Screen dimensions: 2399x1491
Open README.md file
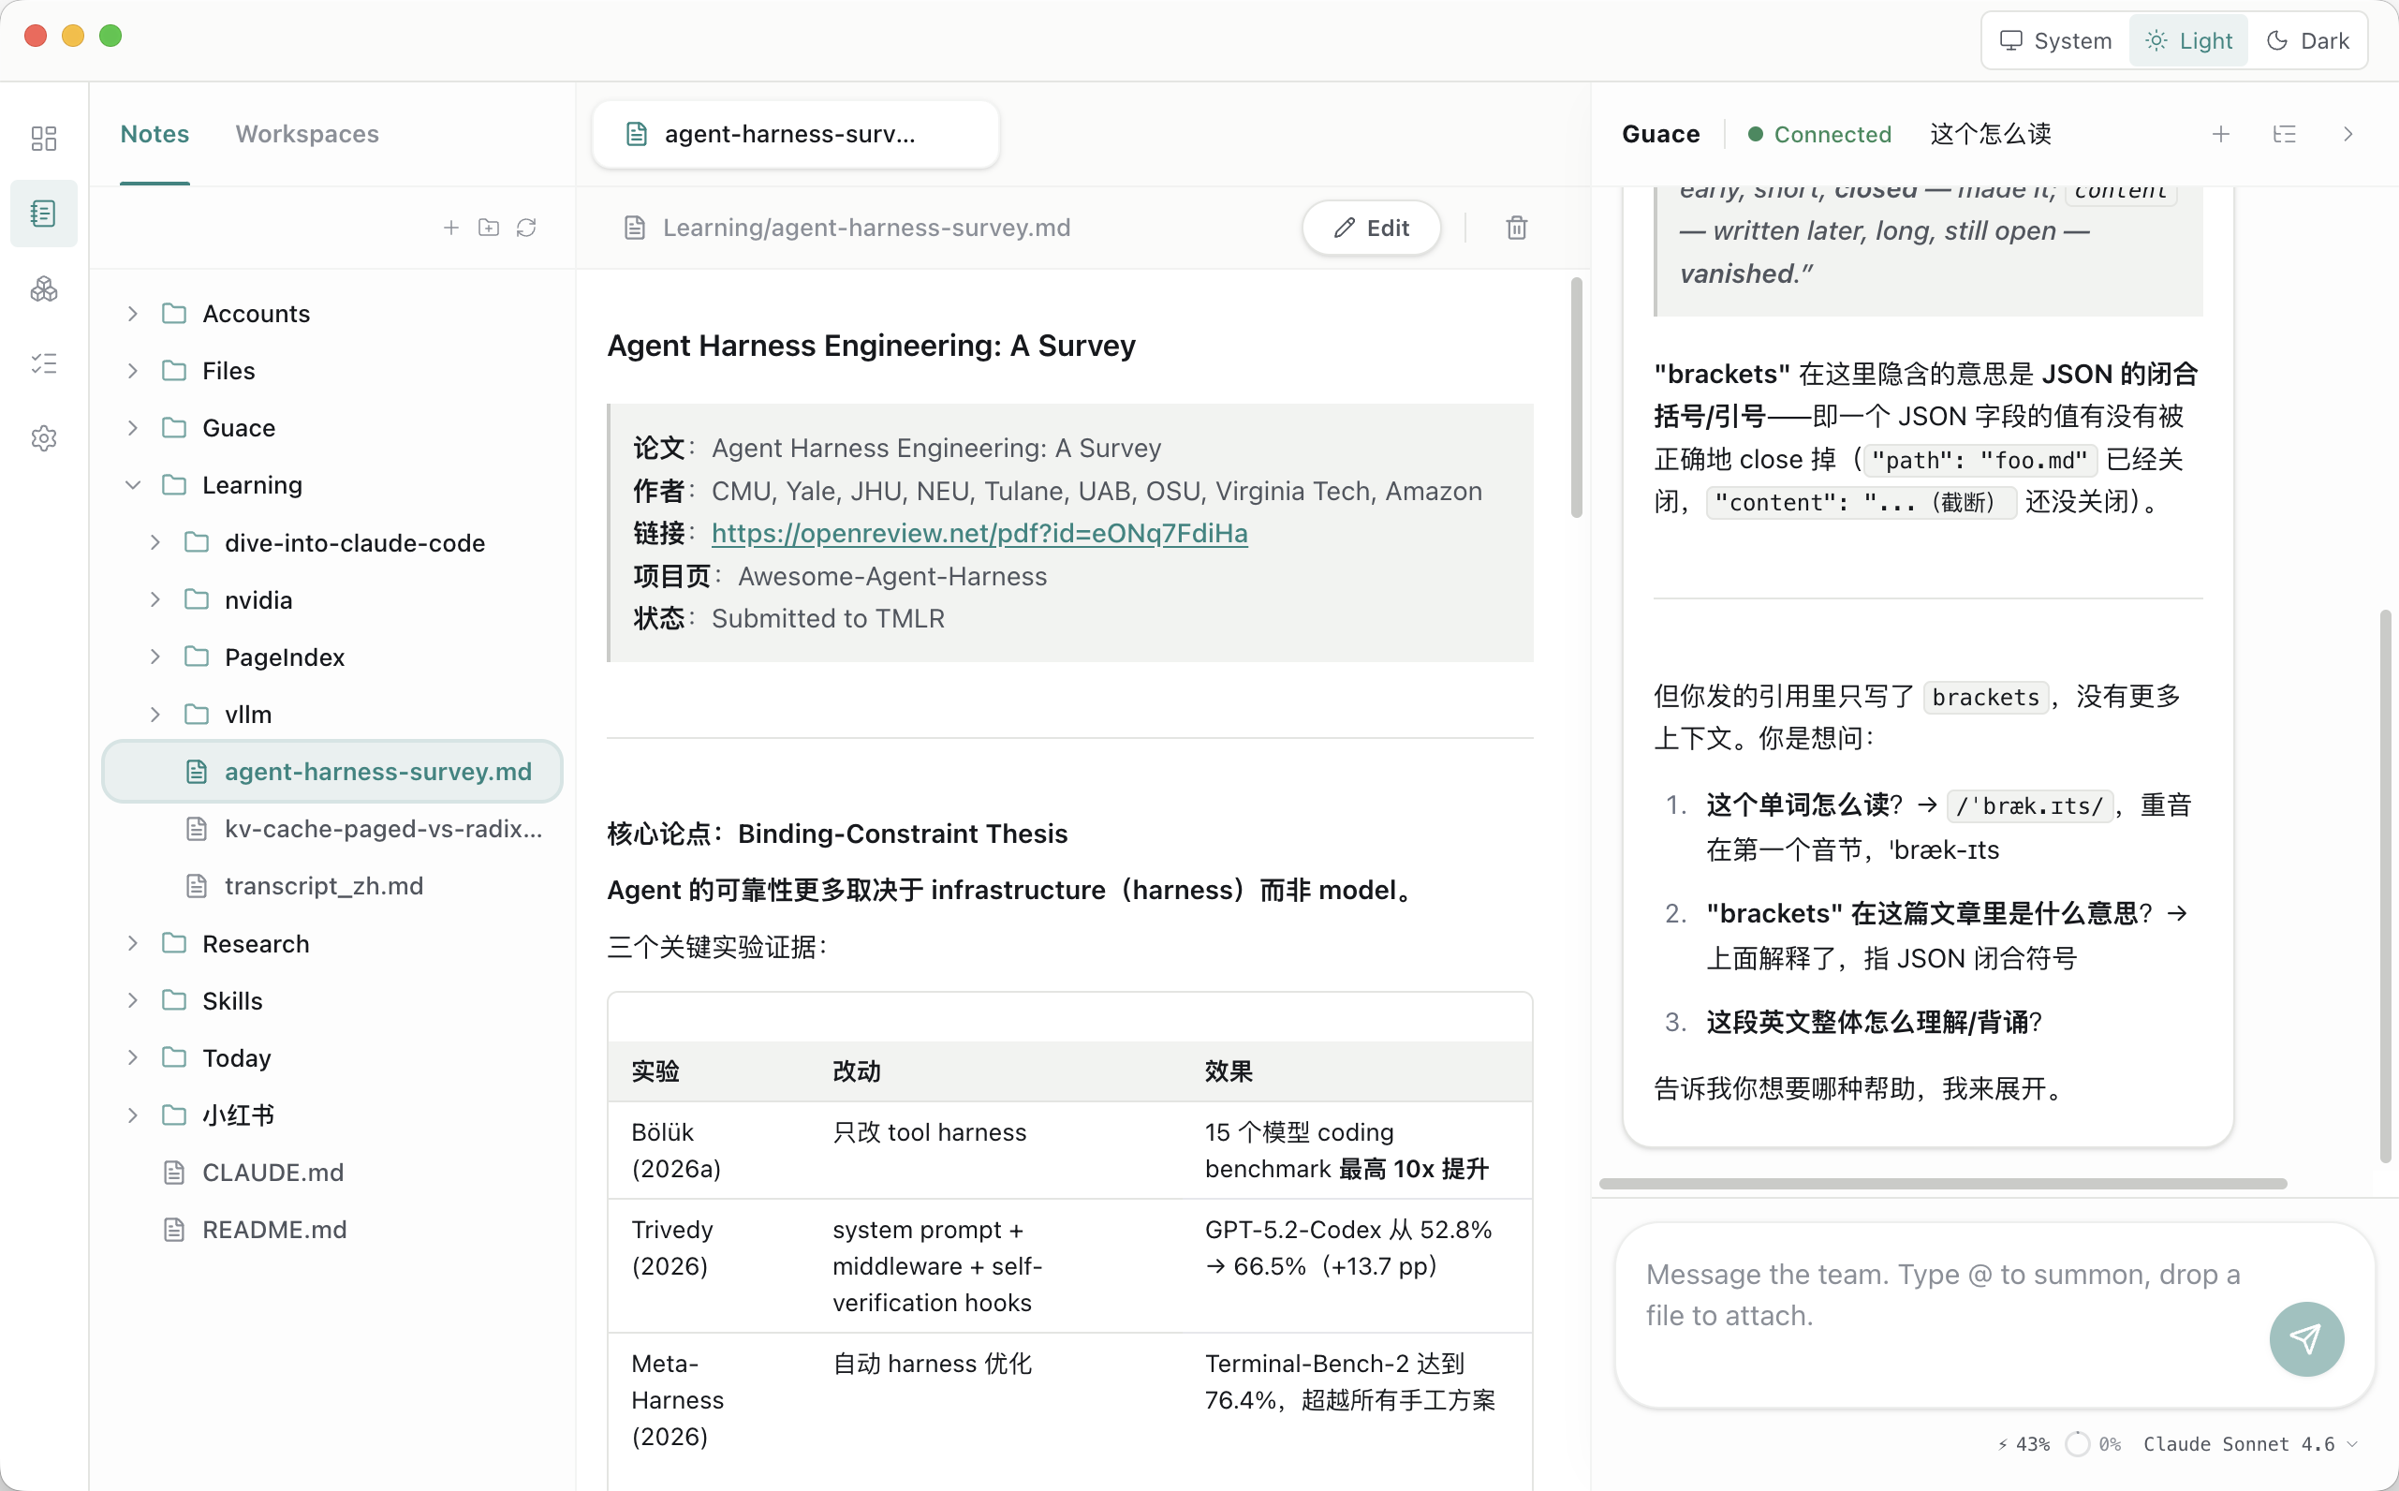[x=332, y=1230]
